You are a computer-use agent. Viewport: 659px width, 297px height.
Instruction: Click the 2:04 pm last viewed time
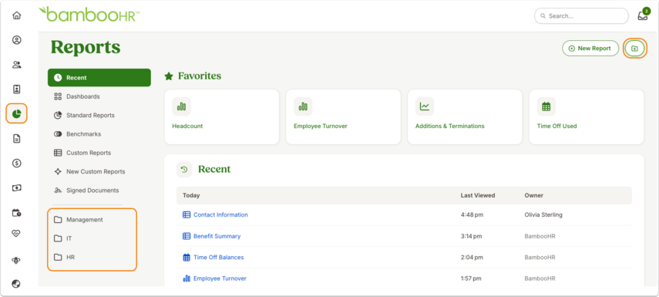(472, 257)
